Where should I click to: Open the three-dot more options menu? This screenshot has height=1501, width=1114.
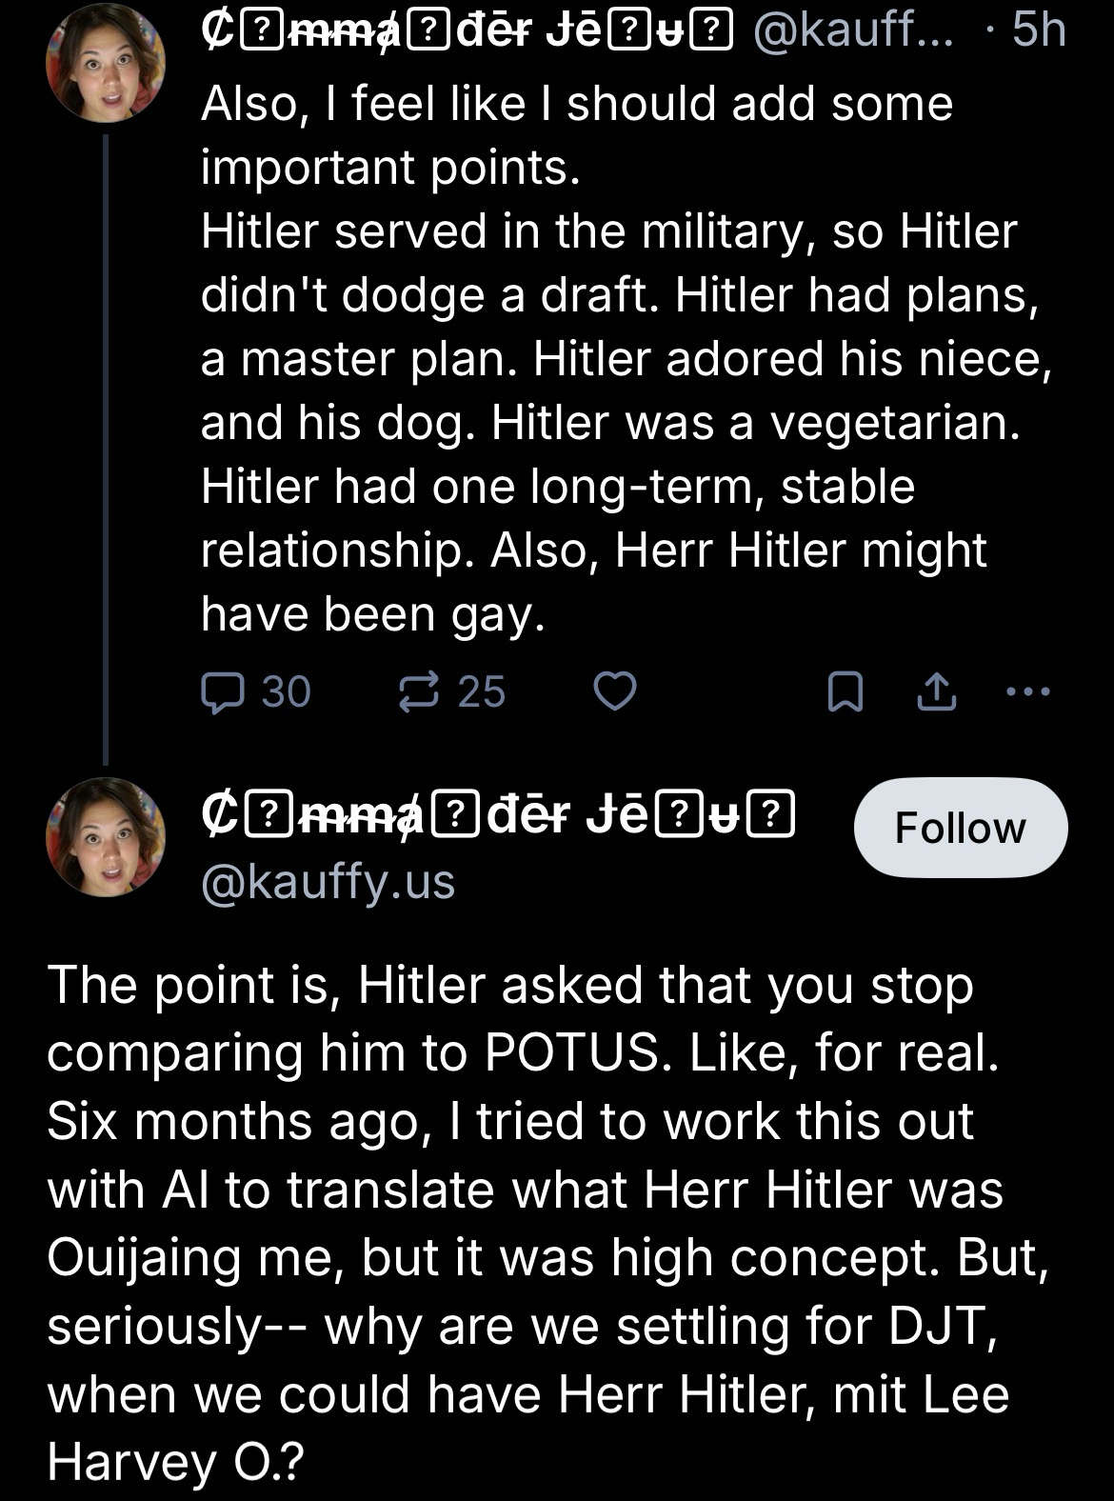(1028, 692)
